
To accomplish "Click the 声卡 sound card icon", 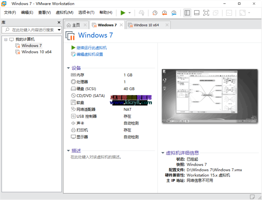I will click(73, 123).
